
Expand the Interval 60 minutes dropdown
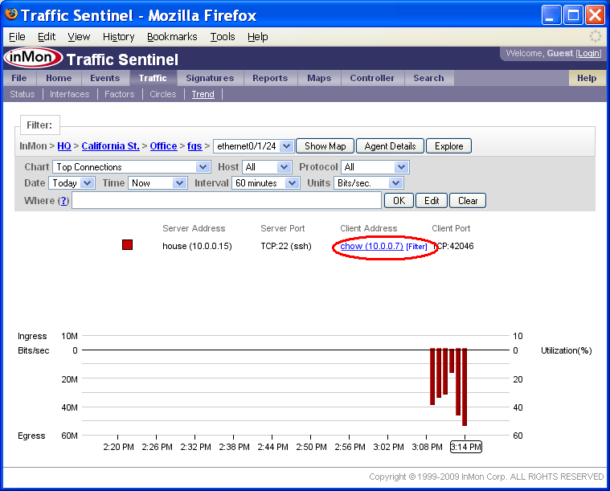coord(266,183)
